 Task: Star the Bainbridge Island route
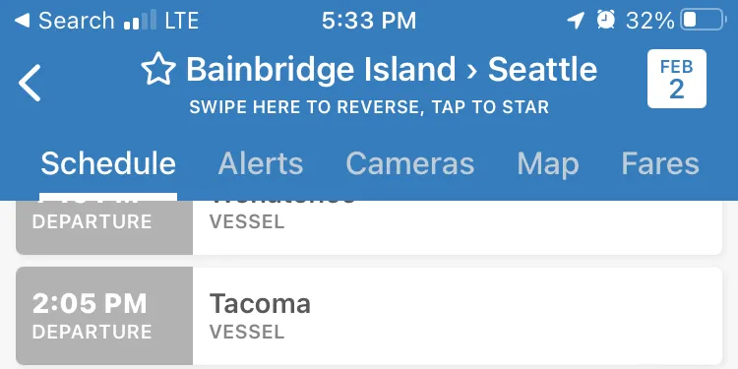click(x=158, y=69)
